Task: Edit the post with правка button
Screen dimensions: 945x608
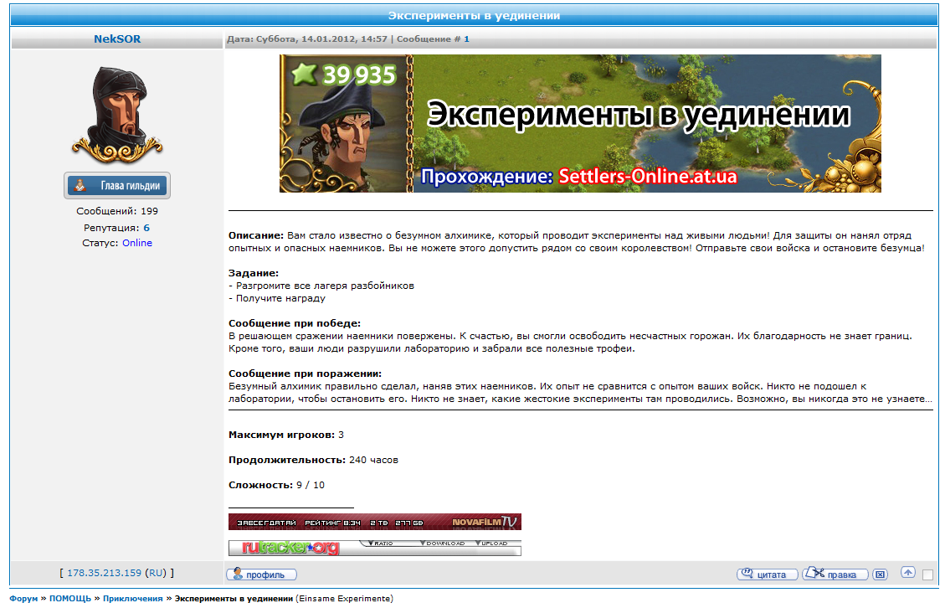Action: pyautogui.click(x=835, y=575)
